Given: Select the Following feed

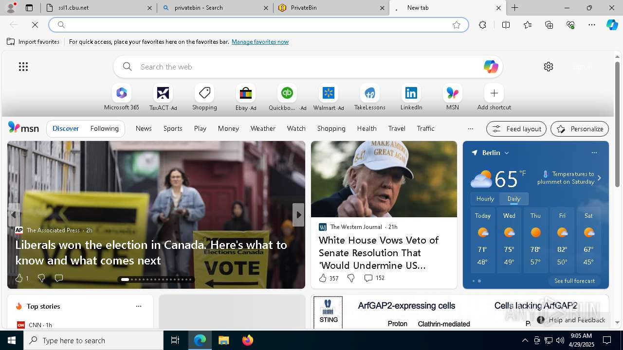Looking at the screenshot, I should pos(104,128).
